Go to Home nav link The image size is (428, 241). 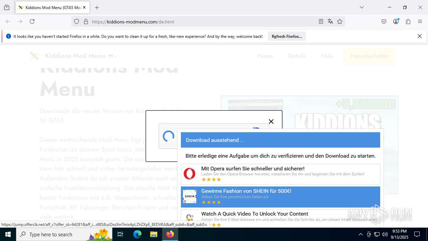click(x=265, y=56)
